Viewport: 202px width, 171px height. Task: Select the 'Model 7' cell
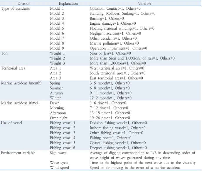[57, 38]
